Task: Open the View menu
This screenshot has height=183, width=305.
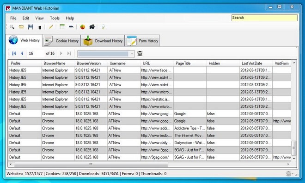Action: [x=39, y=18]
